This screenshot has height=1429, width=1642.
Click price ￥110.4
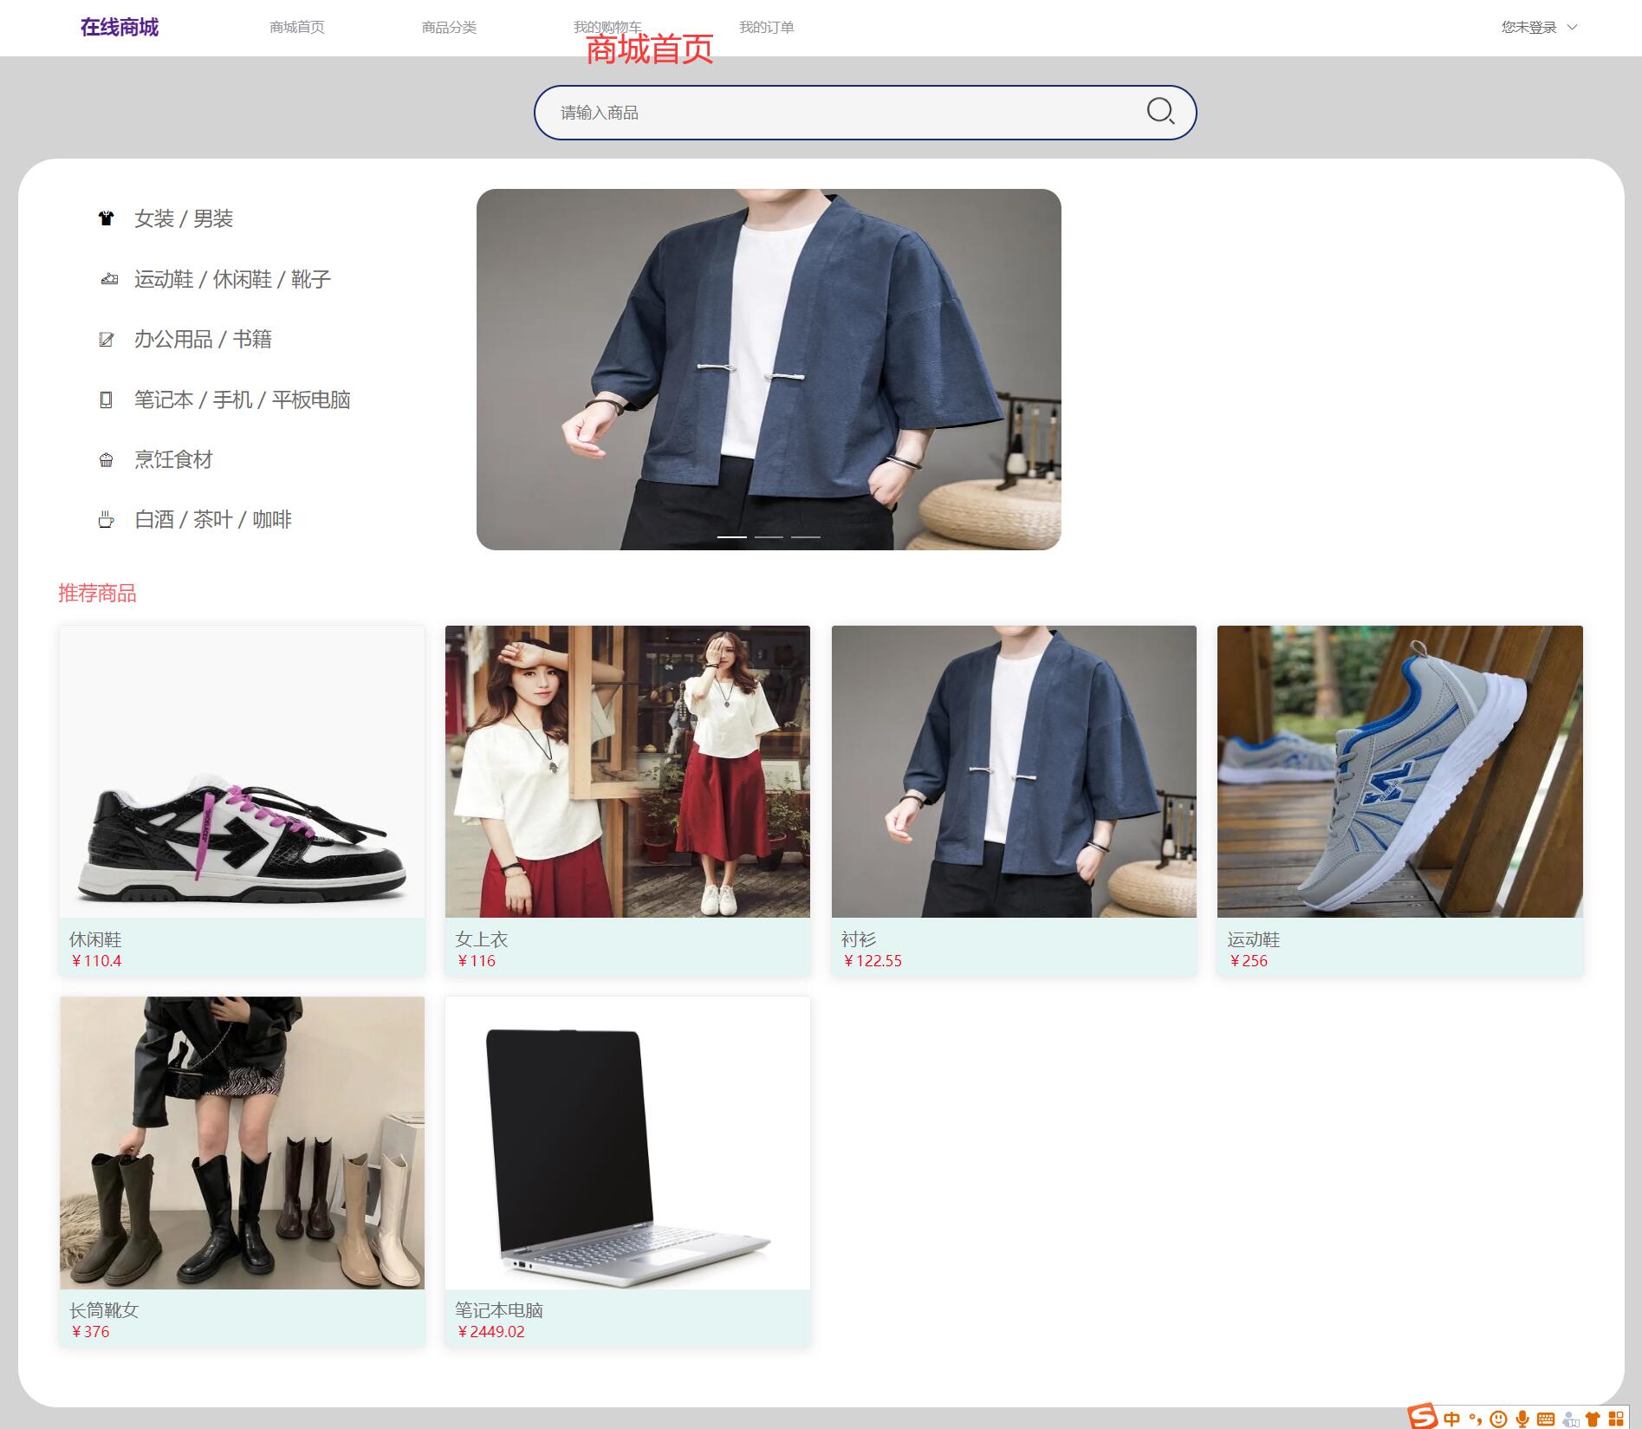(95, 961)
